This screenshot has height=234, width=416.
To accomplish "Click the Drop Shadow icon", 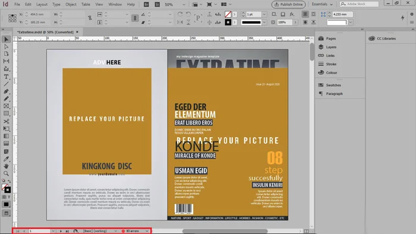I will pyautogui.click(x=283, y=14).
